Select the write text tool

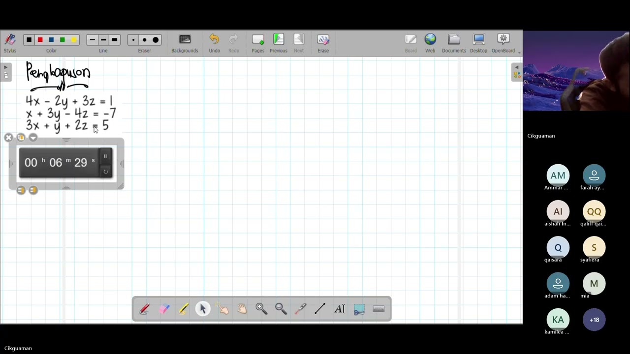(x=340, y=309)
